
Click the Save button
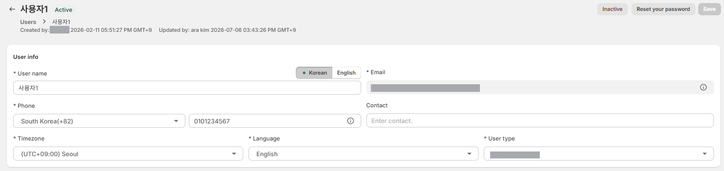[x=709, y=9]
